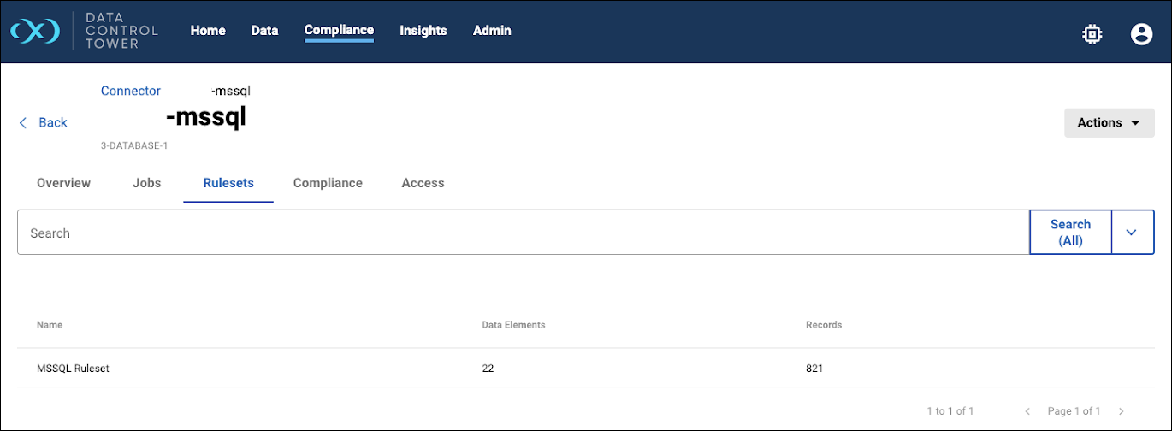Go to next page arrow

coord(1122,411)
